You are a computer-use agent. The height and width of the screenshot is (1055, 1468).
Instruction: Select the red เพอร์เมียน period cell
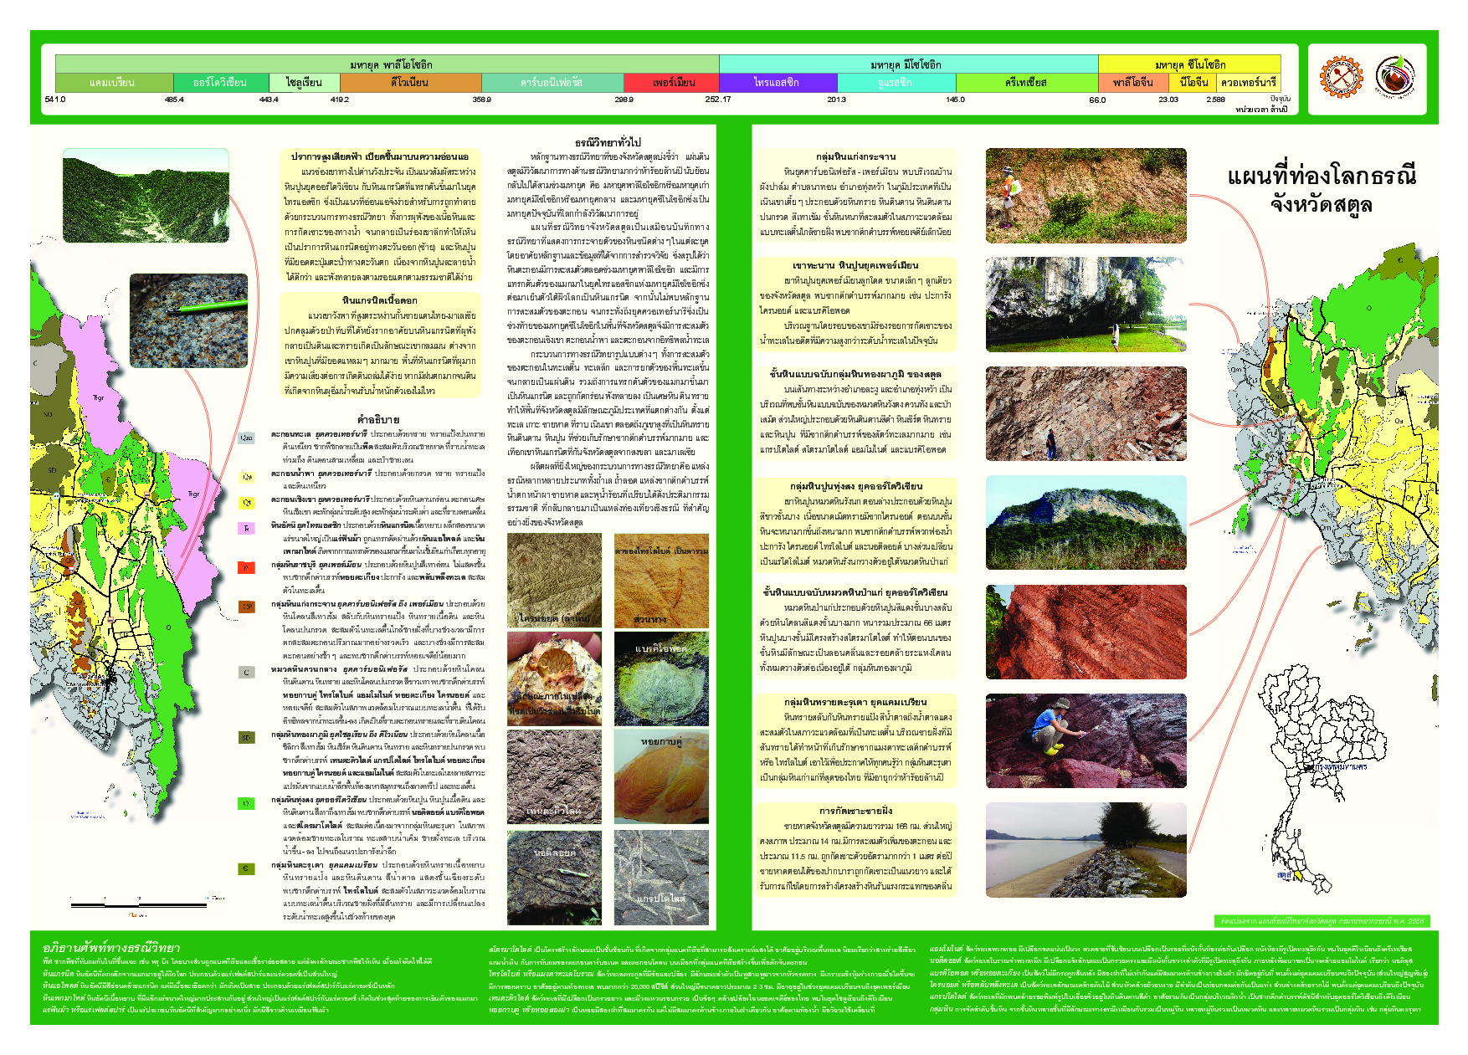(x=671, y=83)
